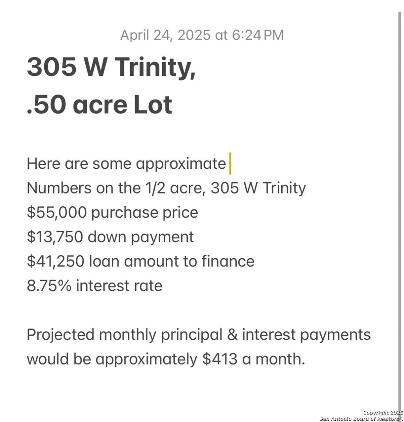Click the yellow text cursor after "approximate"

point(230,164)
